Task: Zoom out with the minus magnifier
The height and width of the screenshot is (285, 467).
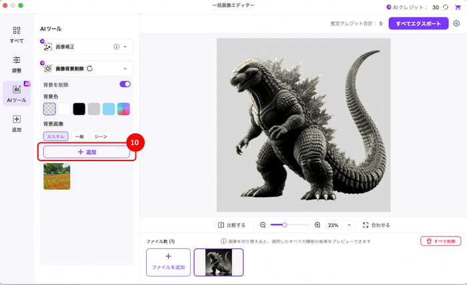Action: click(x=263, y=225)
